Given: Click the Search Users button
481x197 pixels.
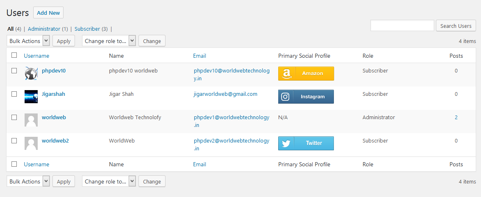Looking at the screenshot, I should [x=456, y=26].
